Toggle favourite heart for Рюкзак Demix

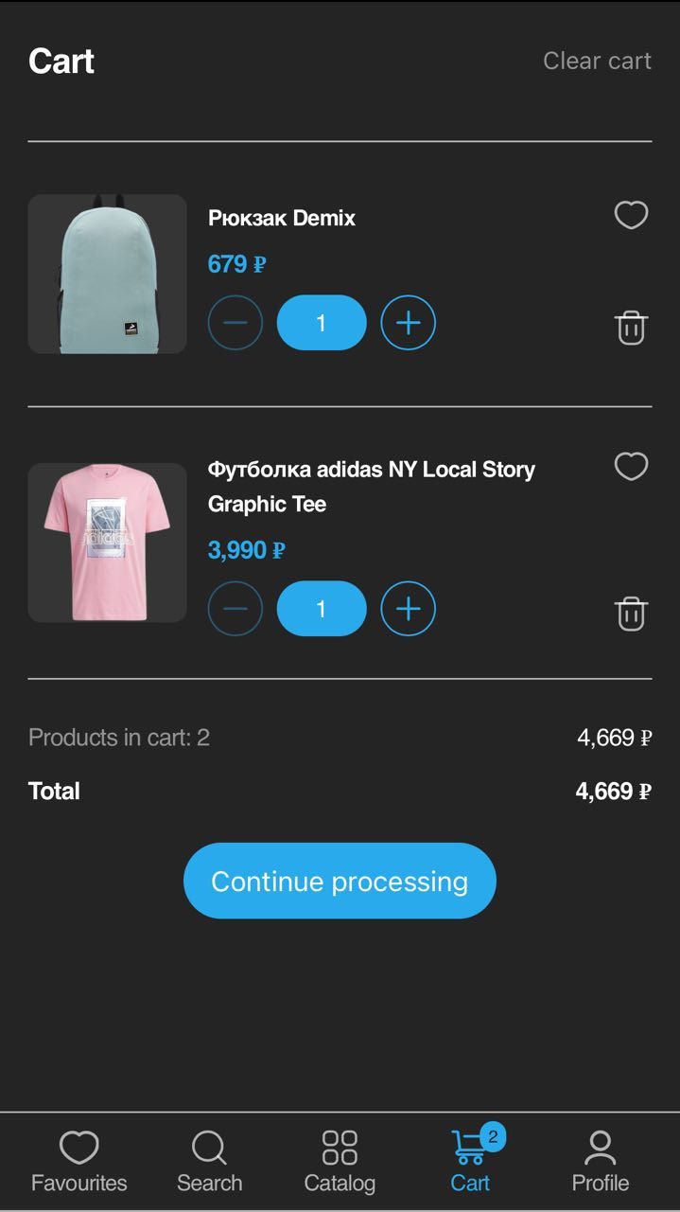point(631,216)
